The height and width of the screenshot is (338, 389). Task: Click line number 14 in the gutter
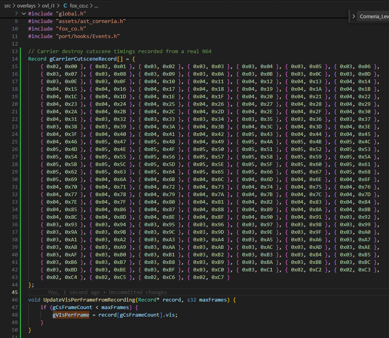pos(15,59)
